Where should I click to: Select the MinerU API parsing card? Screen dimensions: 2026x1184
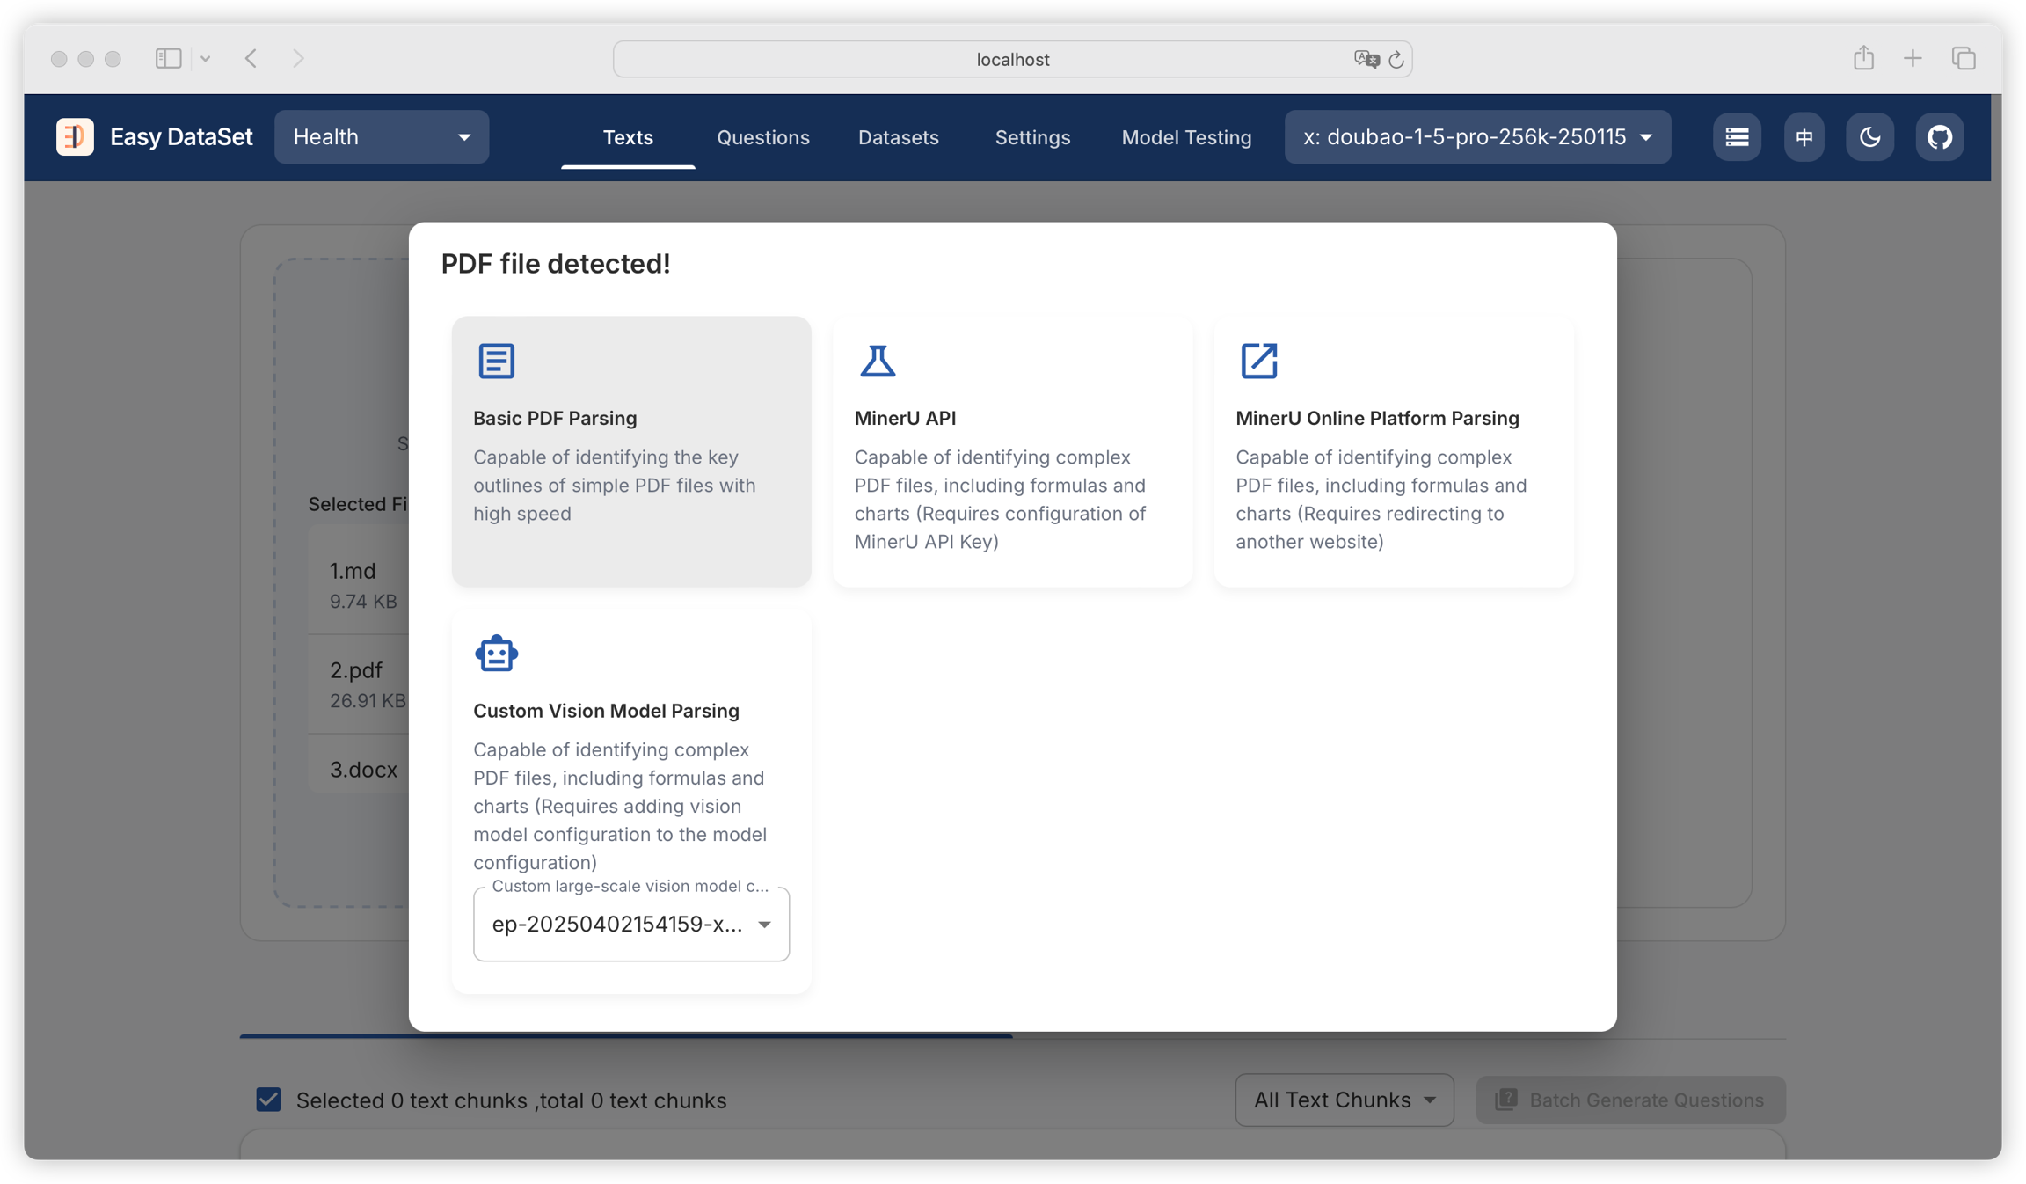point(1012,451)
